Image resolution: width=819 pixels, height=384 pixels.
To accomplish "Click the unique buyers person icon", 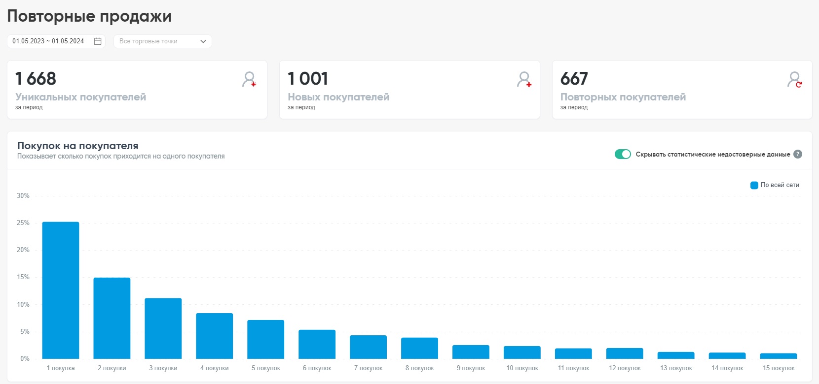I will point(249,79).
